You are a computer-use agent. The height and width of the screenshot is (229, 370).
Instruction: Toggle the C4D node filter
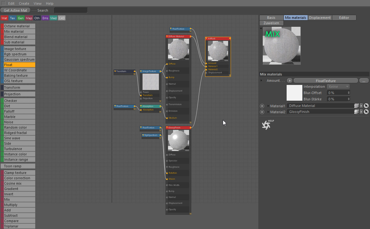(62, 18)
